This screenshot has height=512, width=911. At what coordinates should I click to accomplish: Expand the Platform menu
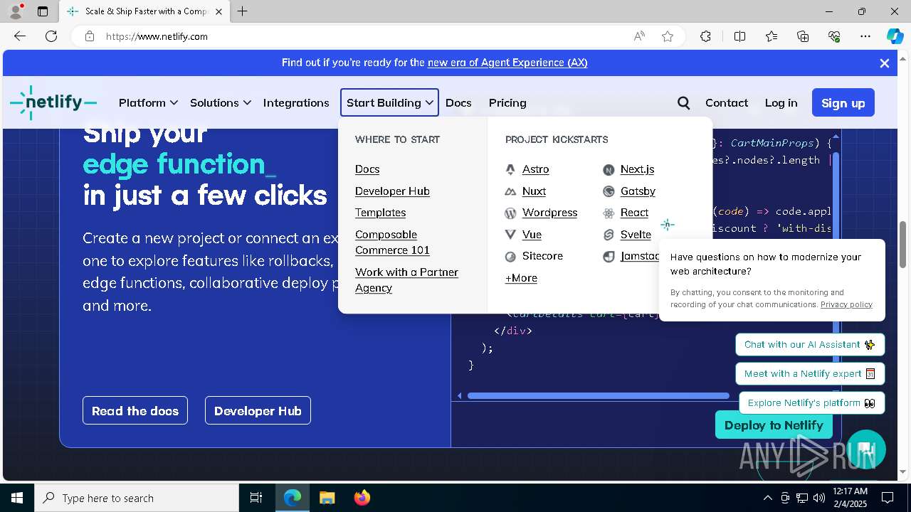click(148, 103)
